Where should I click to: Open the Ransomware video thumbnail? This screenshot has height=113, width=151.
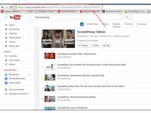(50, 67)
